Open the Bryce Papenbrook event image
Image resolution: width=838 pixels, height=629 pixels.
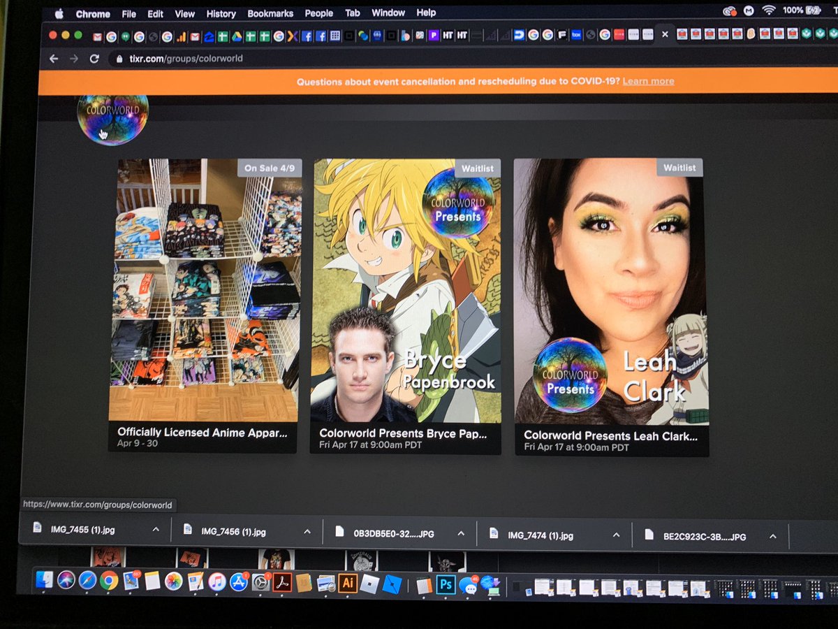(407, 291)
